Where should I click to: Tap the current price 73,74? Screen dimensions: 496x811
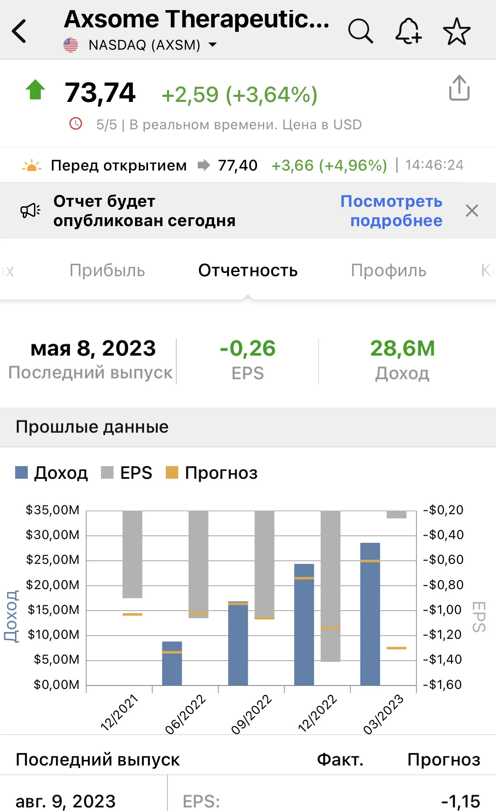click(x=100, y=93)
